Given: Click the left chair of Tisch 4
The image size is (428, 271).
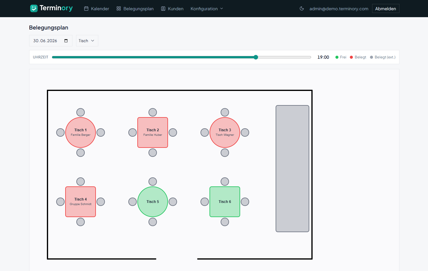Looking at the screenshot, I should point(60,202).
